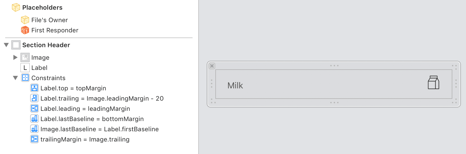Collapse the Section Header disclosure triangle

[x=6, y=45]
